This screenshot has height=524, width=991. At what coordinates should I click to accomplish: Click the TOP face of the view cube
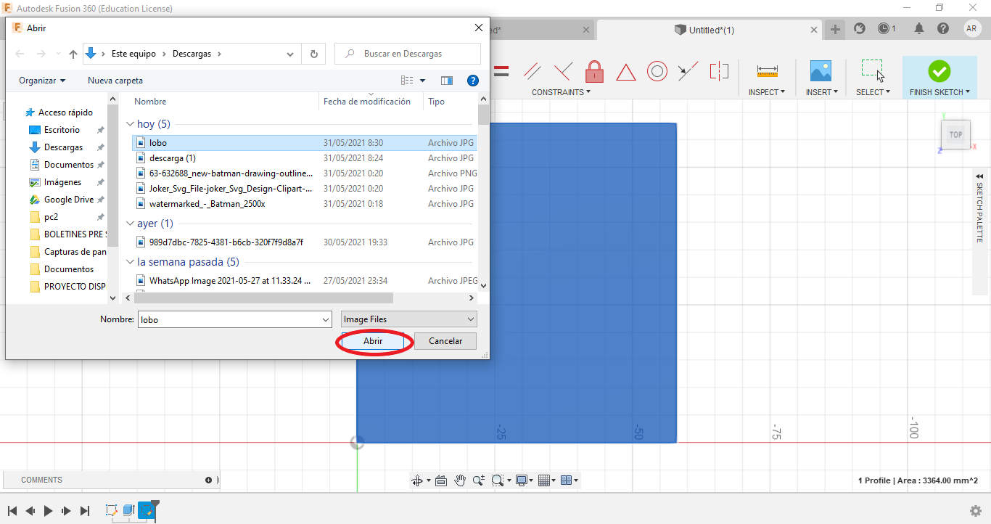pyautogui.click(x=956, y=134)
